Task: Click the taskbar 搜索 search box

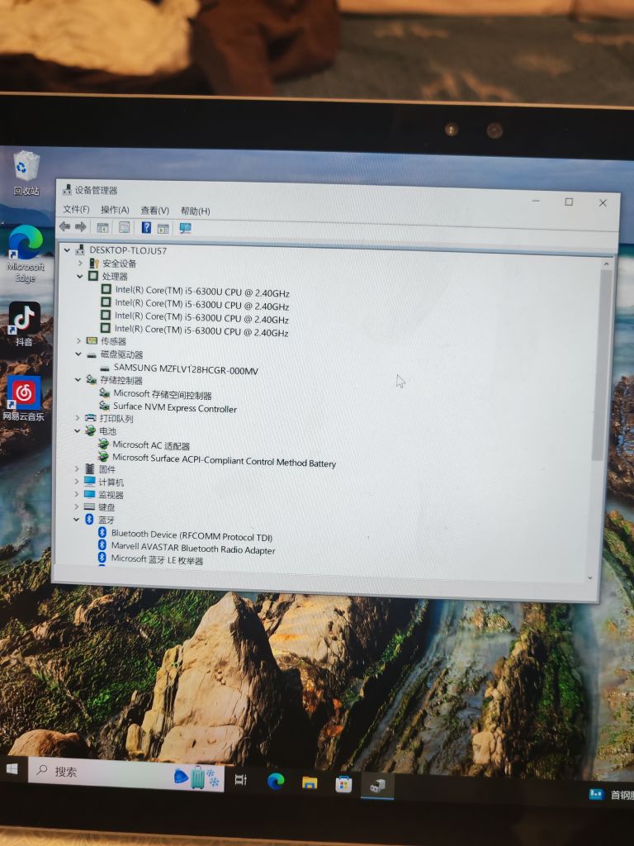Action: 99,772
